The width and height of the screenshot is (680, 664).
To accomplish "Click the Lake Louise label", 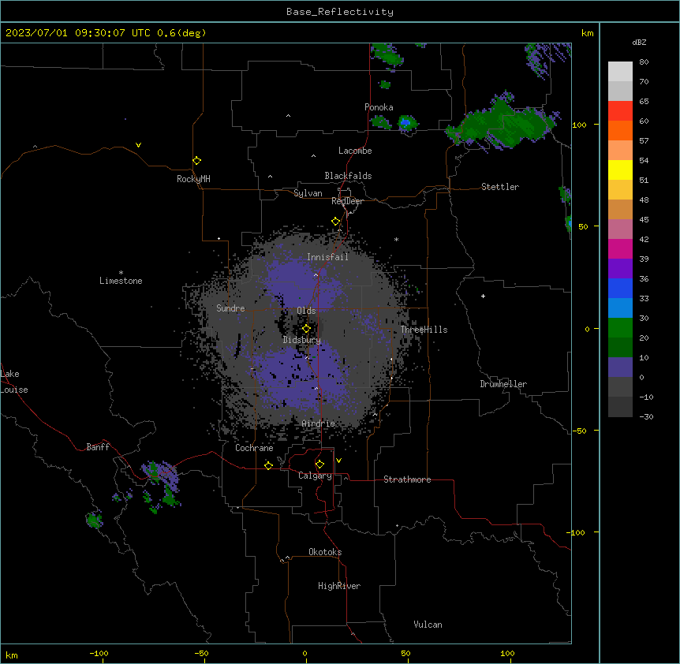I will click(x=14, y=382).
